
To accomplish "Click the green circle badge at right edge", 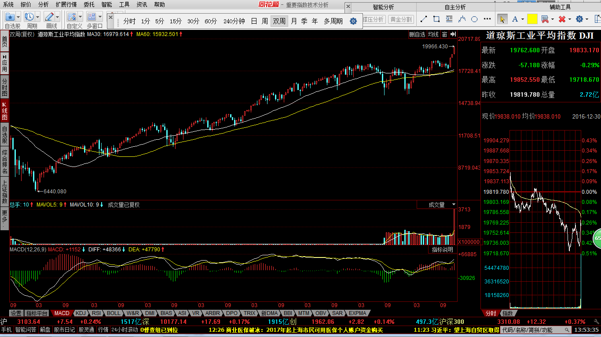I will pos(597,238).
